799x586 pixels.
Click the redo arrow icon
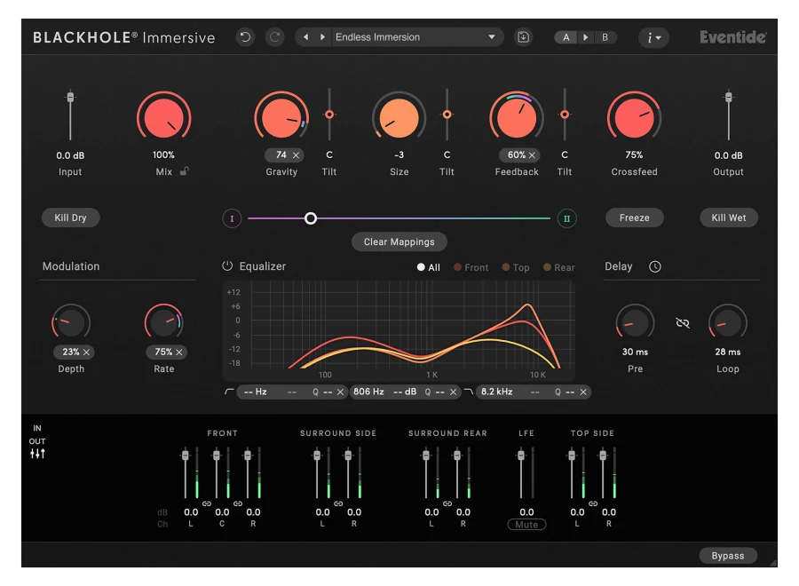(274, 37)
